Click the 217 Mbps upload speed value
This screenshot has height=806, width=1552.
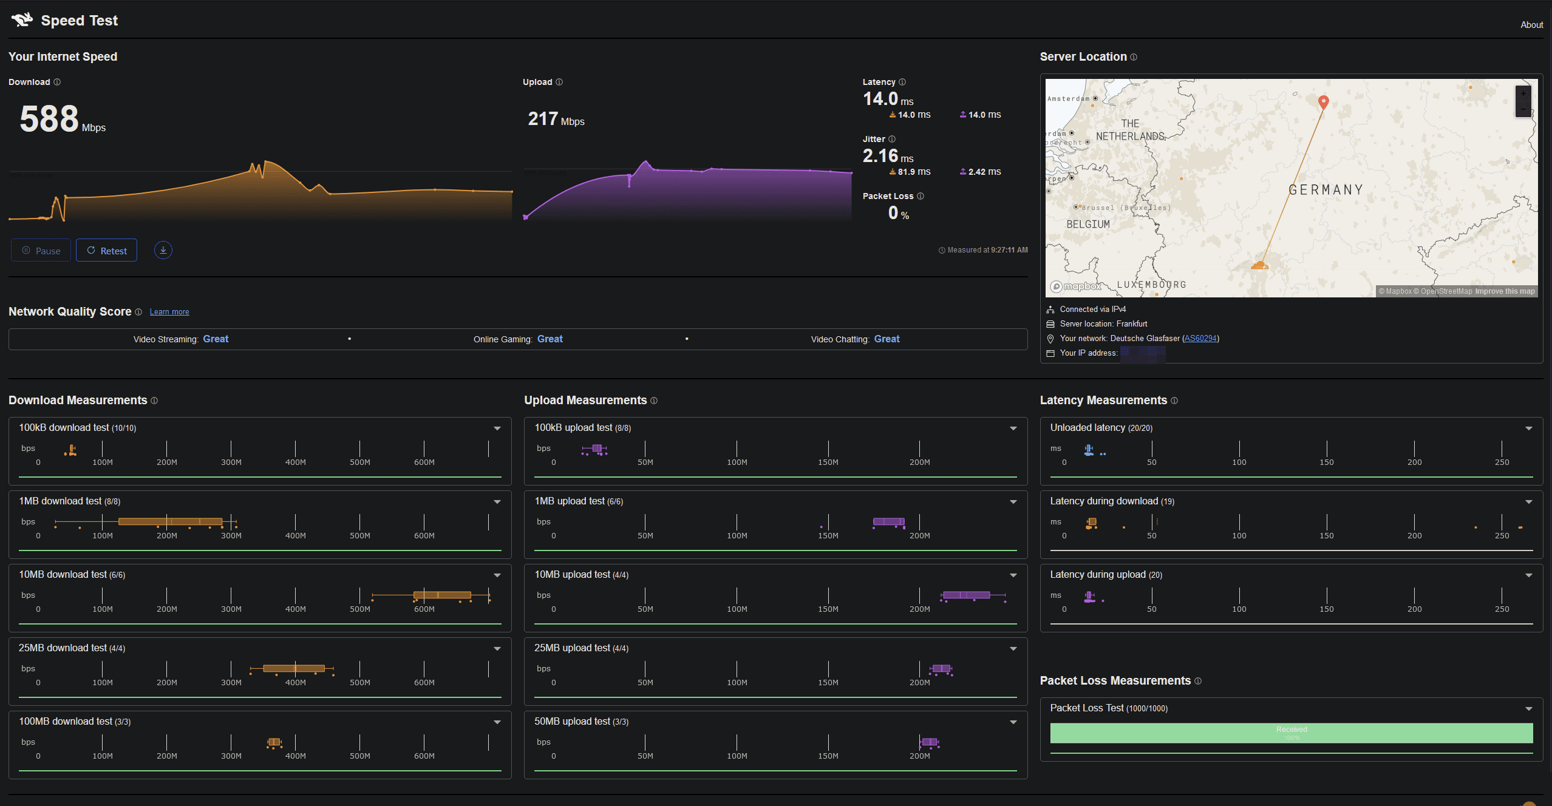click(556, 119)
